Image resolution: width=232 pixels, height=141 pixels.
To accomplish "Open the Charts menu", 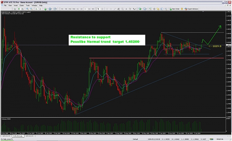I will (22, 6).
